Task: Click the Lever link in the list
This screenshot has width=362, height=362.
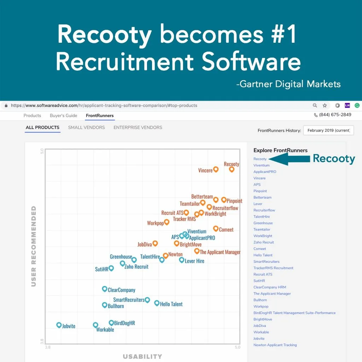Action: pos(258,204)
